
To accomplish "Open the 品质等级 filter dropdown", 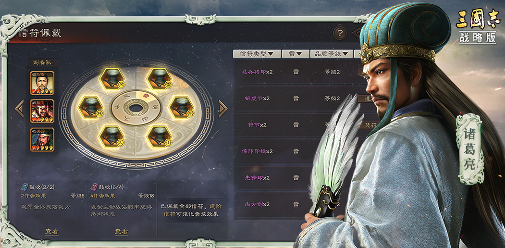I will coord(332,54).
